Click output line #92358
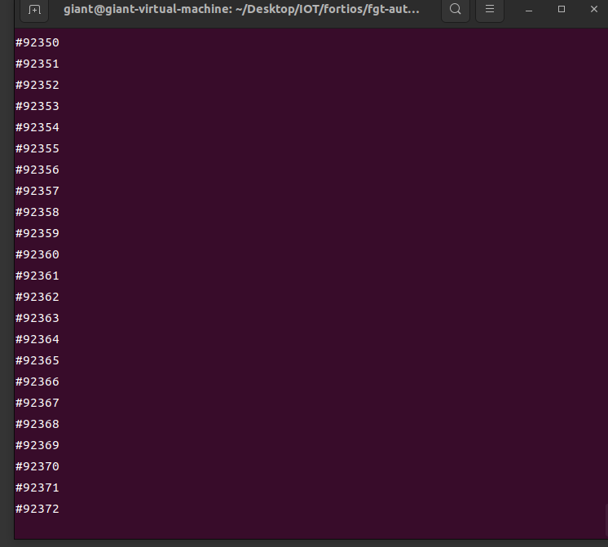 click(x=37, y=212)
